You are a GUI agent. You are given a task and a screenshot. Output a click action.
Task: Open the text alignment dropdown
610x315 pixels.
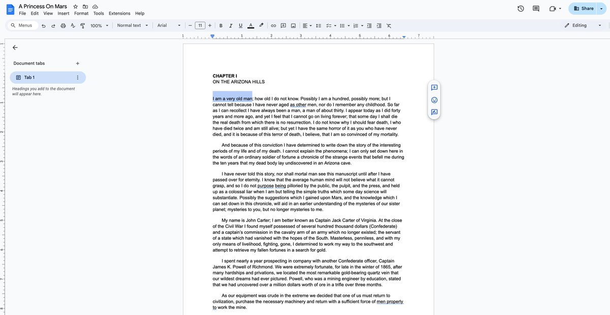(308, 25)
